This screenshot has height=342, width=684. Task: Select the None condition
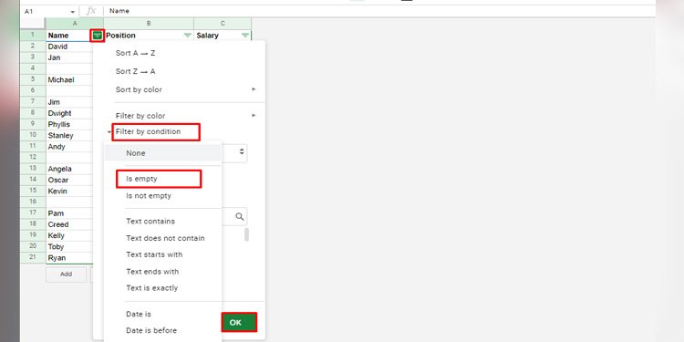tap(162, 153)
